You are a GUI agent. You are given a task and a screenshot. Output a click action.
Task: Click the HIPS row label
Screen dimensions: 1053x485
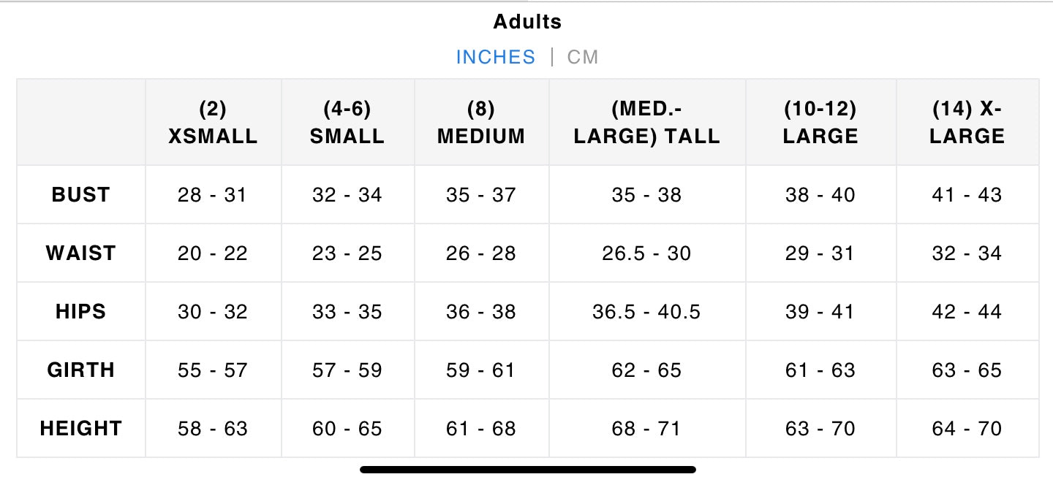pos(80,312)
